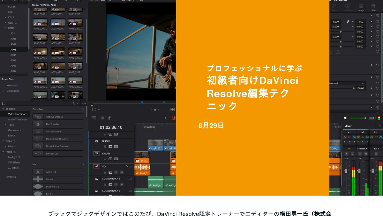
Task: Select the Dip To Color Dissolve icon
Action: pyautogui.click(x=38, y=139)
